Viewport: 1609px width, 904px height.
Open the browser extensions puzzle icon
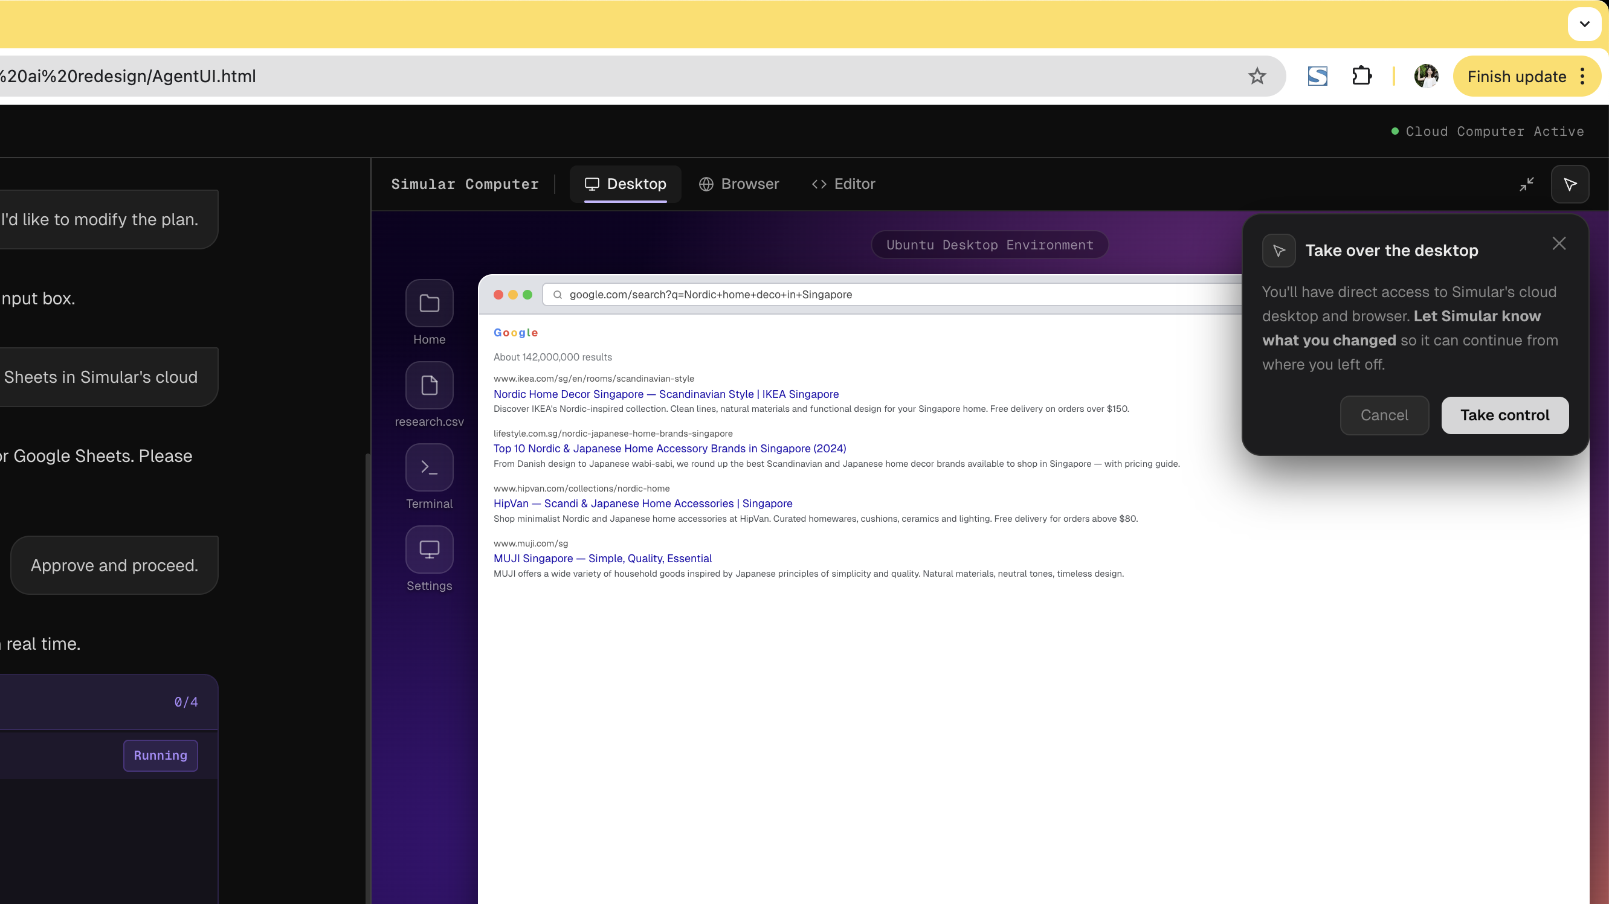tap(1362, 76)
